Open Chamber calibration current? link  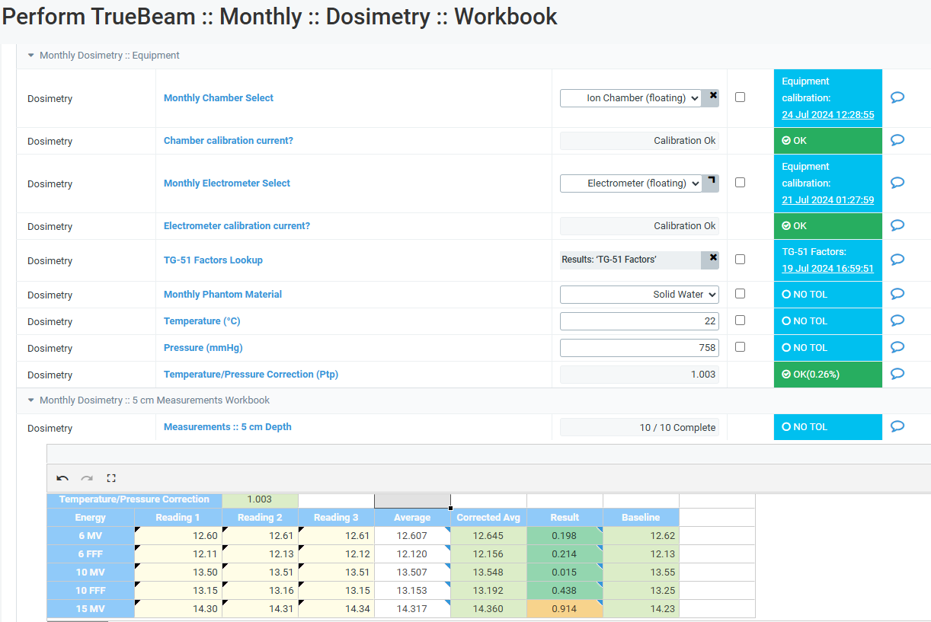click(229, 140)
